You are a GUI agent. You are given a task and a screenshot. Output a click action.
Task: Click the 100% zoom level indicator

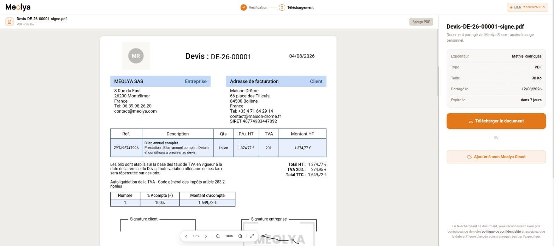[229, 236]
